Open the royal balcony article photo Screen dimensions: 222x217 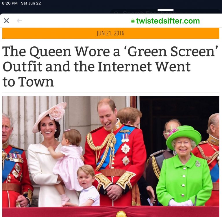[111, 156]
